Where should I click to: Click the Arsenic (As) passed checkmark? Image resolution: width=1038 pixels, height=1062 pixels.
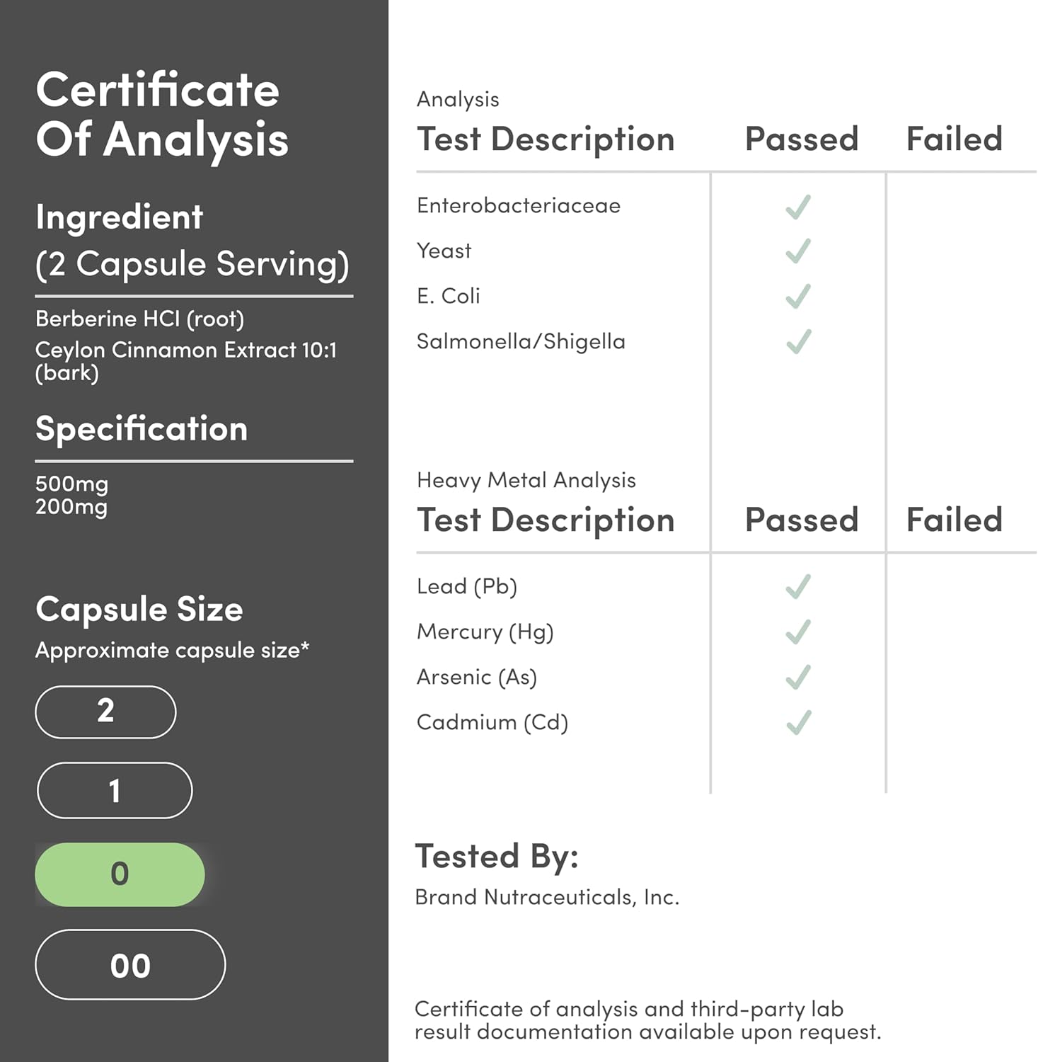[x=798, y=678]
